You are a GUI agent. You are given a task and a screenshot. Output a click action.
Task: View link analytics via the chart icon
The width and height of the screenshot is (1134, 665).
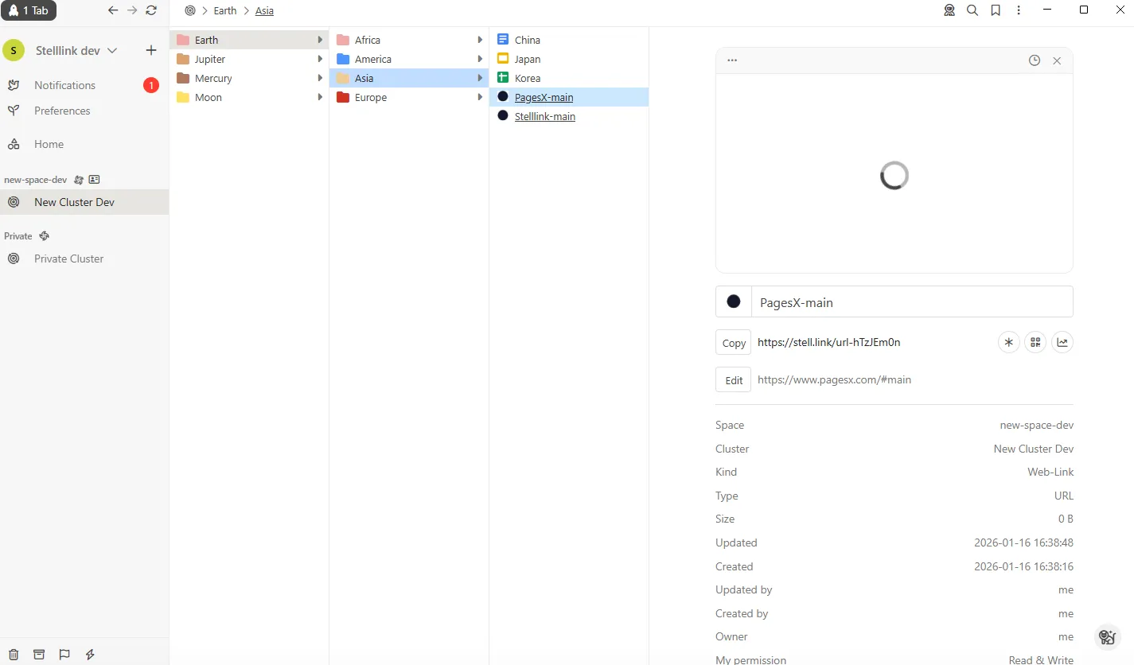[1062, 342]
